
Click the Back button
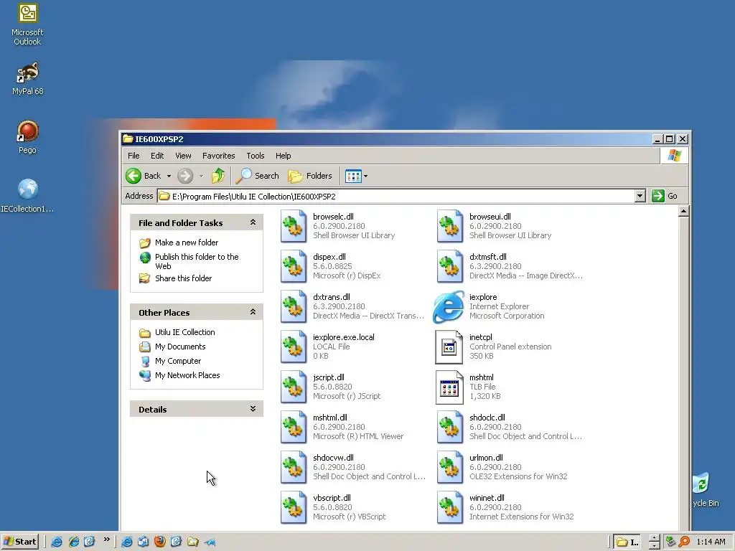coord(144,176)
